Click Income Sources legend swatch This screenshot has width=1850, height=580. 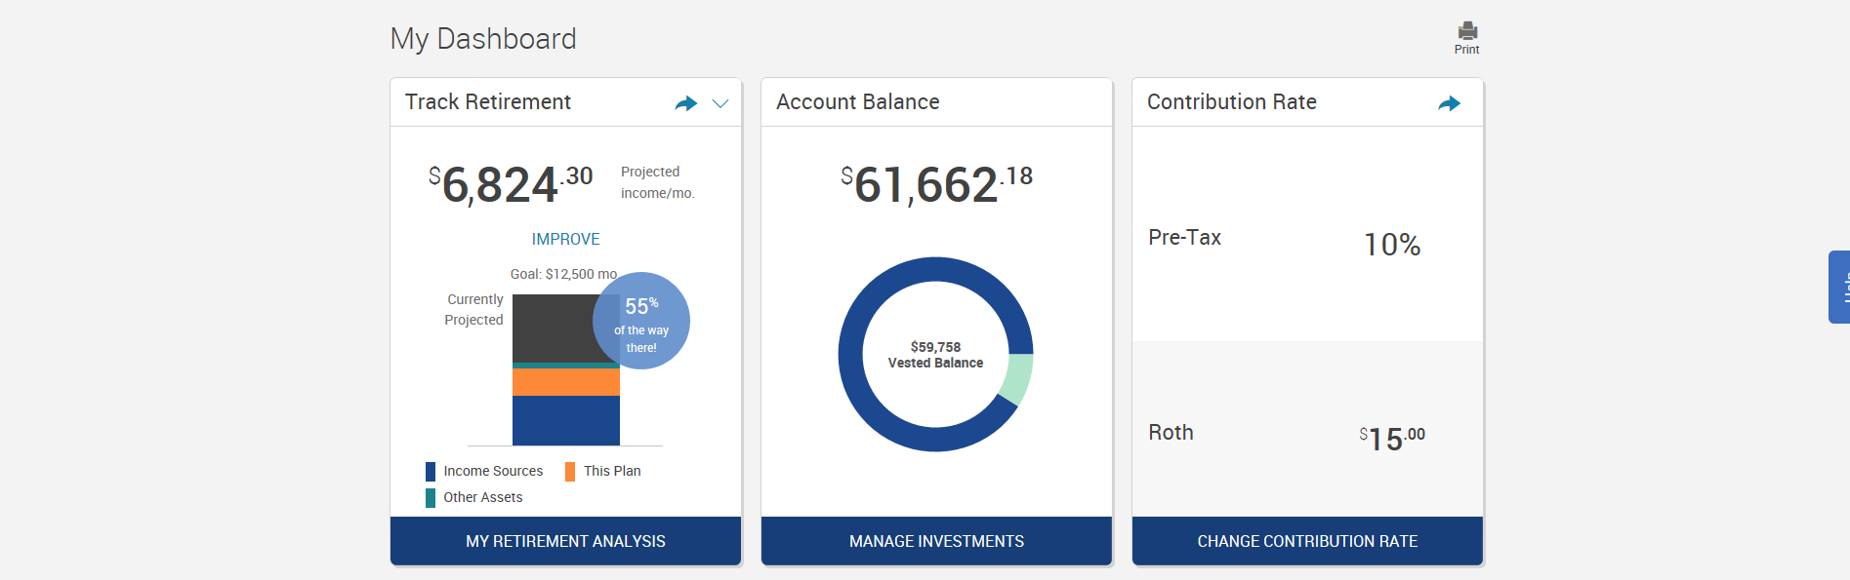click(431, 472)
